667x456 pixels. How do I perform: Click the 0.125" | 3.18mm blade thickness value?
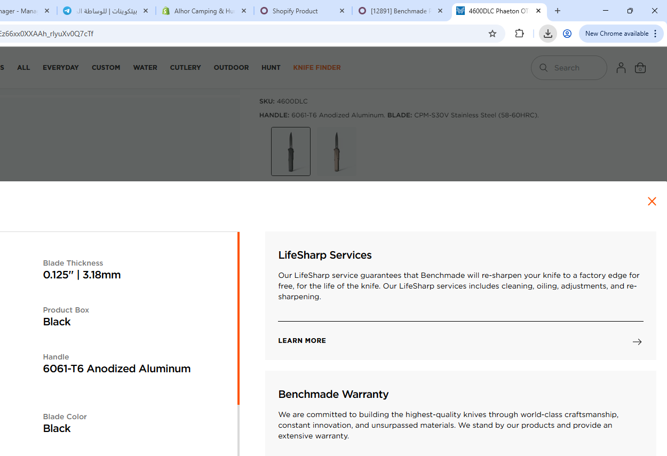click(82, 275)
